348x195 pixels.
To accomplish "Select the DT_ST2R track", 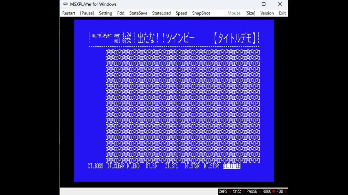I will (192, 166).
